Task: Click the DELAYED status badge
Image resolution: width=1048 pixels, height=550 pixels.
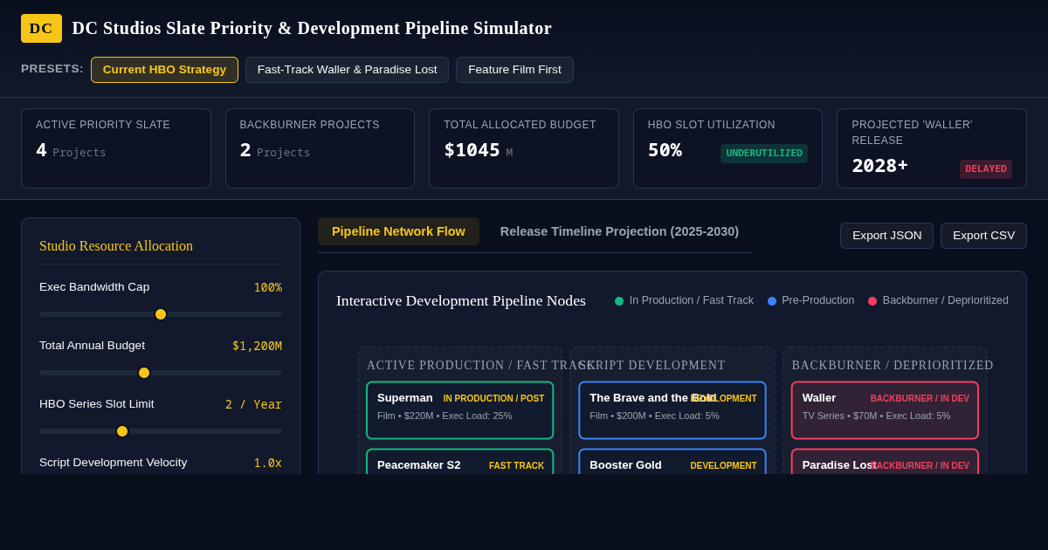Action: 986,169
